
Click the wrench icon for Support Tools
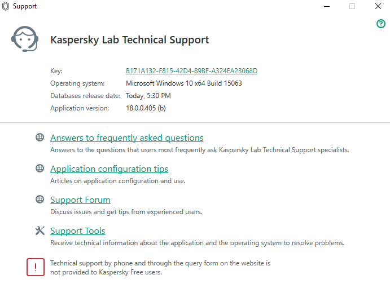point(40,230)
